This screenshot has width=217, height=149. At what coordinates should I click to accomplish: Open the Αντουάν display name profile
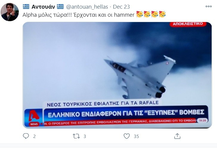[43, 7]
